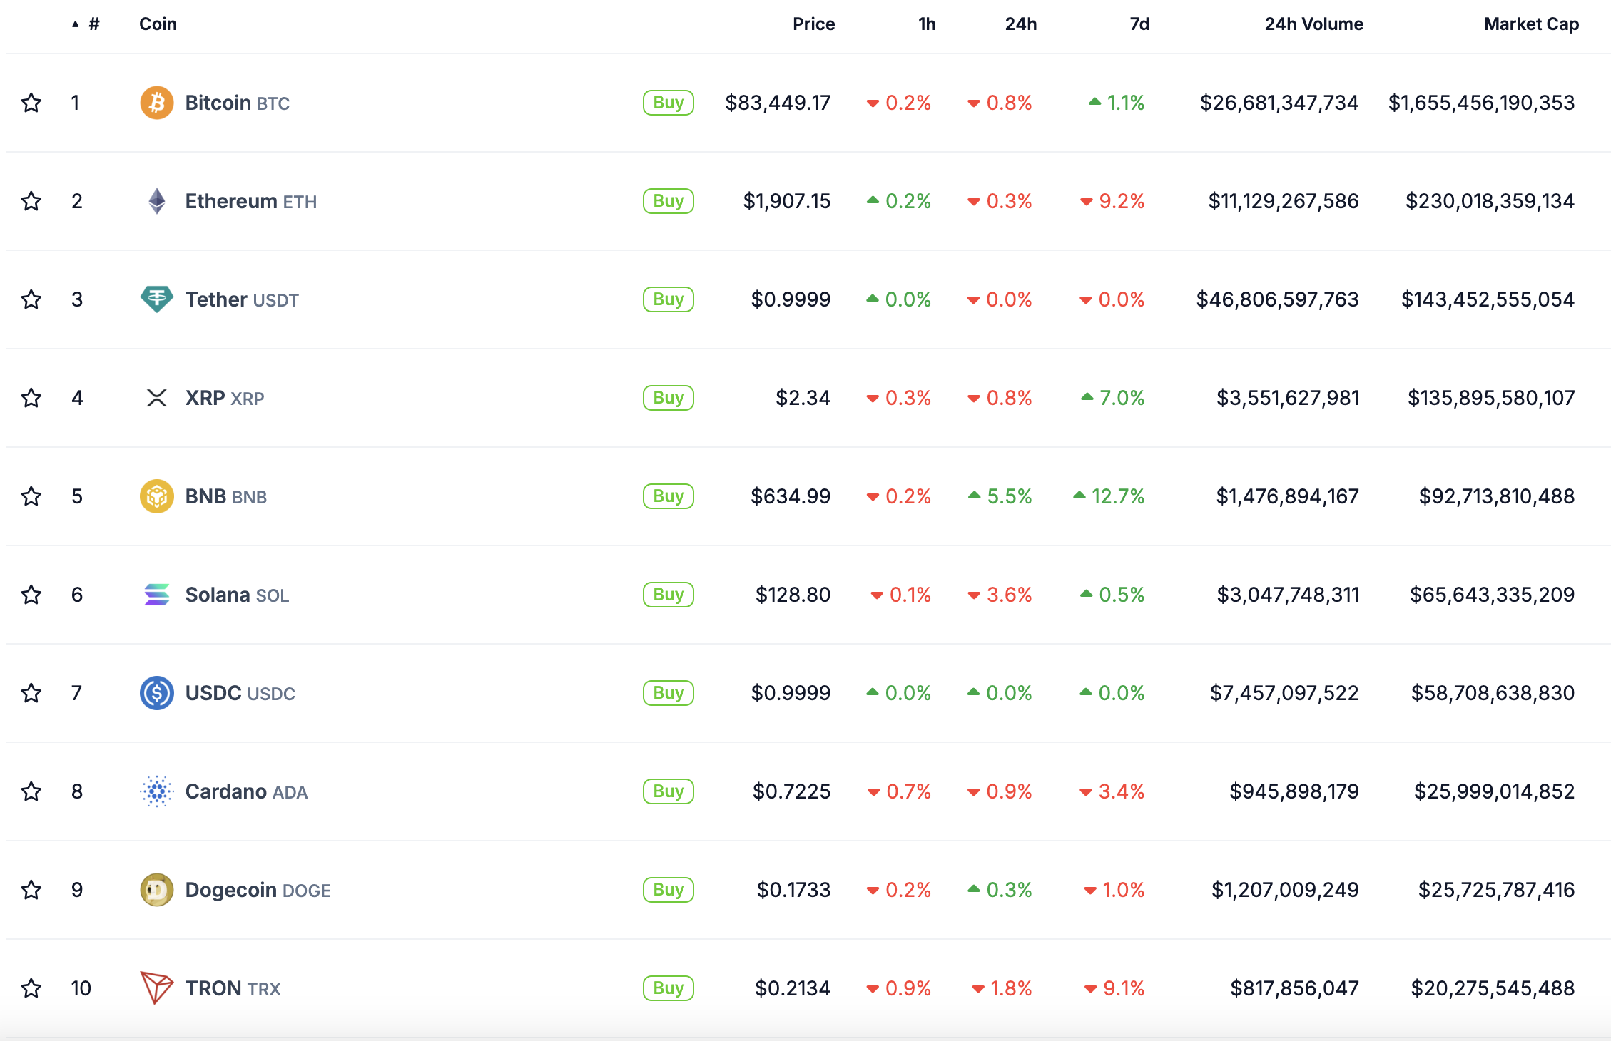
Task: Click the Ethereum diamond icon
Action: pyautogui.click(x=157, y=201)
